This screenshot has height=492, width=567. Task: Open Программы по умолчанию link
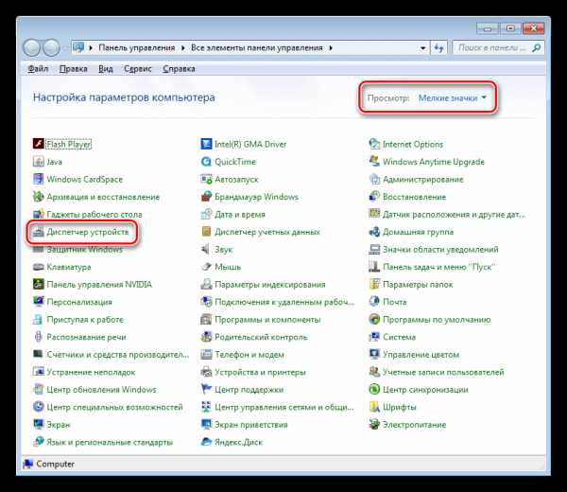click(x=437, y=319)
